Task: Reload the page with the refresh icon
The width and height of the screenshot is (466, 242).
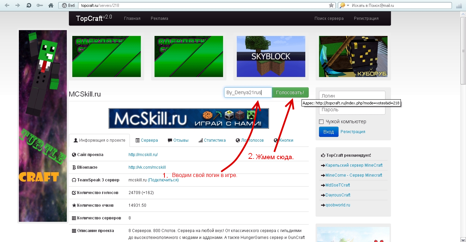Action: click(29, 5)
